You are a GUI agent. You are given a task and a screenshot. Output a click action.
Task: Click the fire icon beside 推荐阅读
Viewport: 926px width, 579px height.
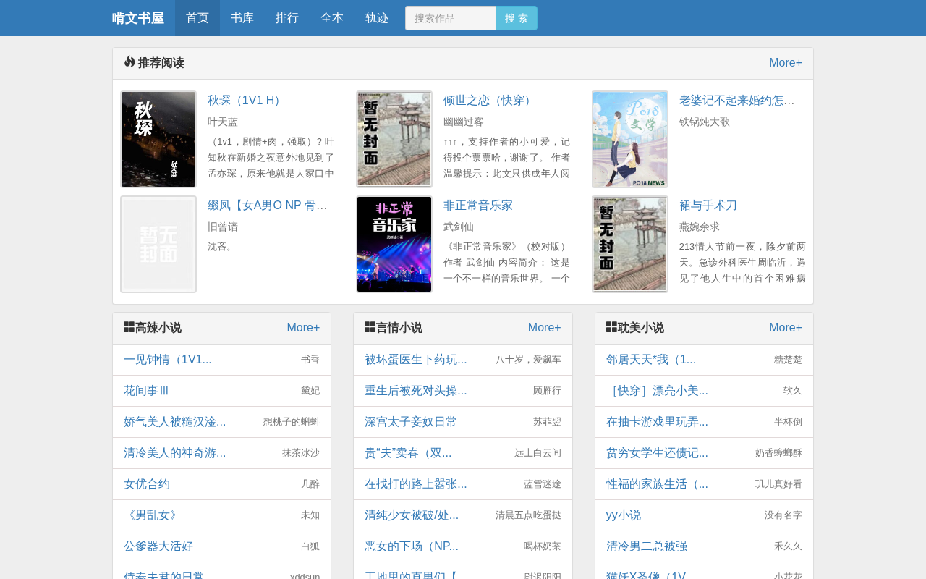click(129, 62)
